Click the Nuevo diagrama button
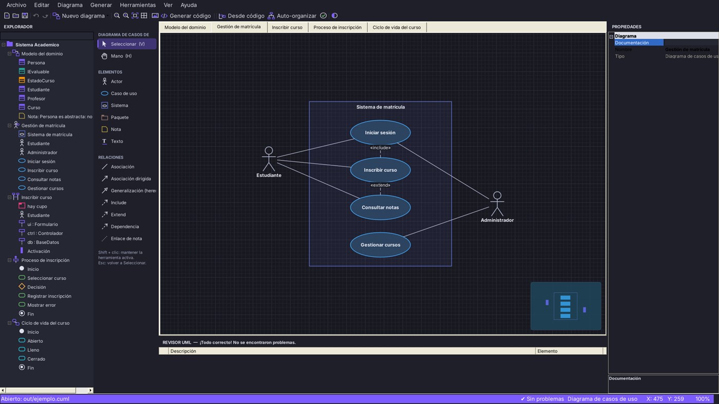The image size is (719, 404). point(79,16)
